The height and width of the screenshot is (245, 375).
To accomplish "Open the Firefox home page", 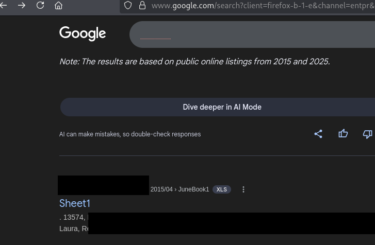I will tap(59, 5).
